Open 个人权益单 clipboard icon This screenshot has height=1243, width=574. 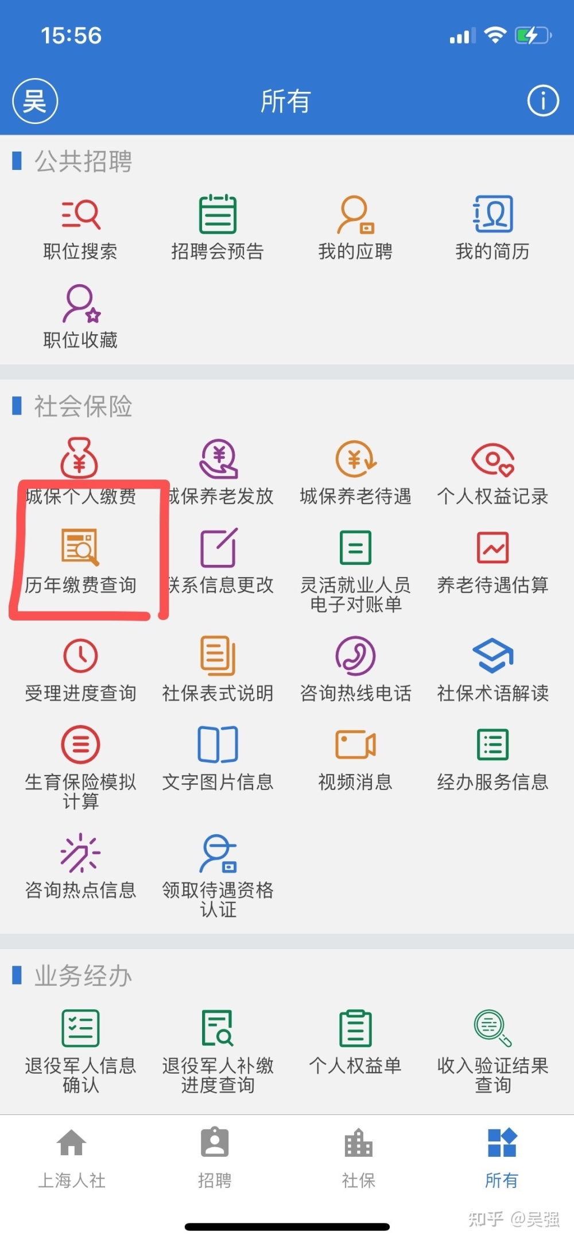pos(355,1028)
